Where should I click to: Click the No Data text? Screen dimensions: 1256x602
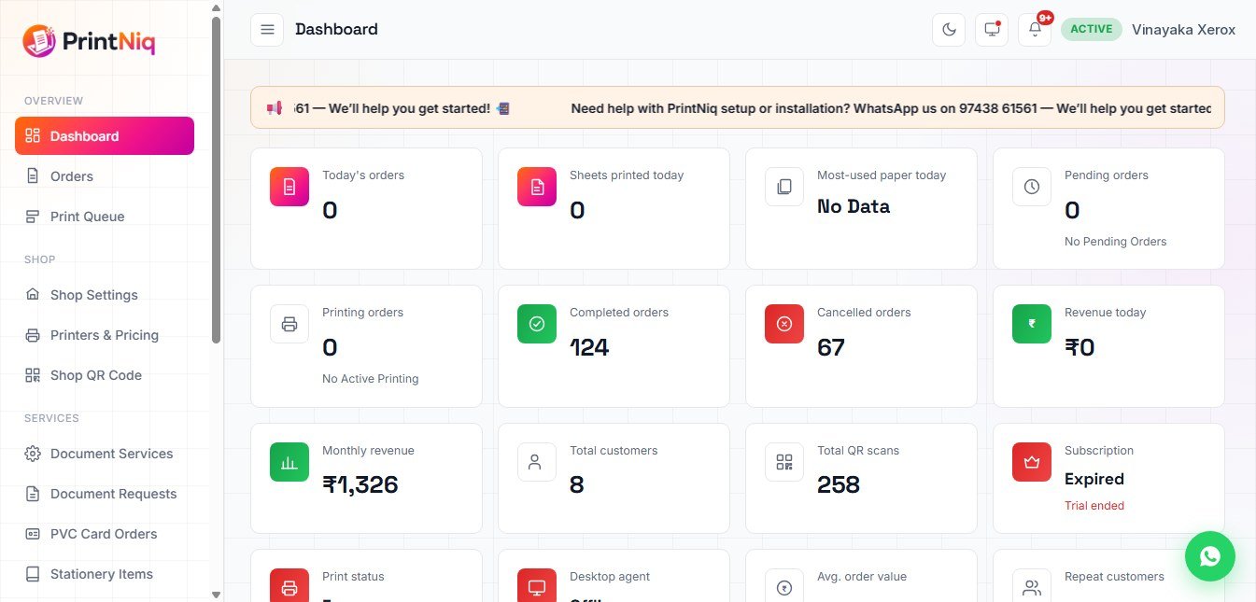[854, 206]
